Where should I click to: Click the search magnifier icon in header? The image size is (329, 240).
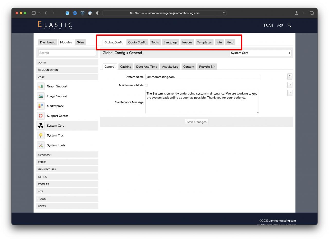(289, 25)
